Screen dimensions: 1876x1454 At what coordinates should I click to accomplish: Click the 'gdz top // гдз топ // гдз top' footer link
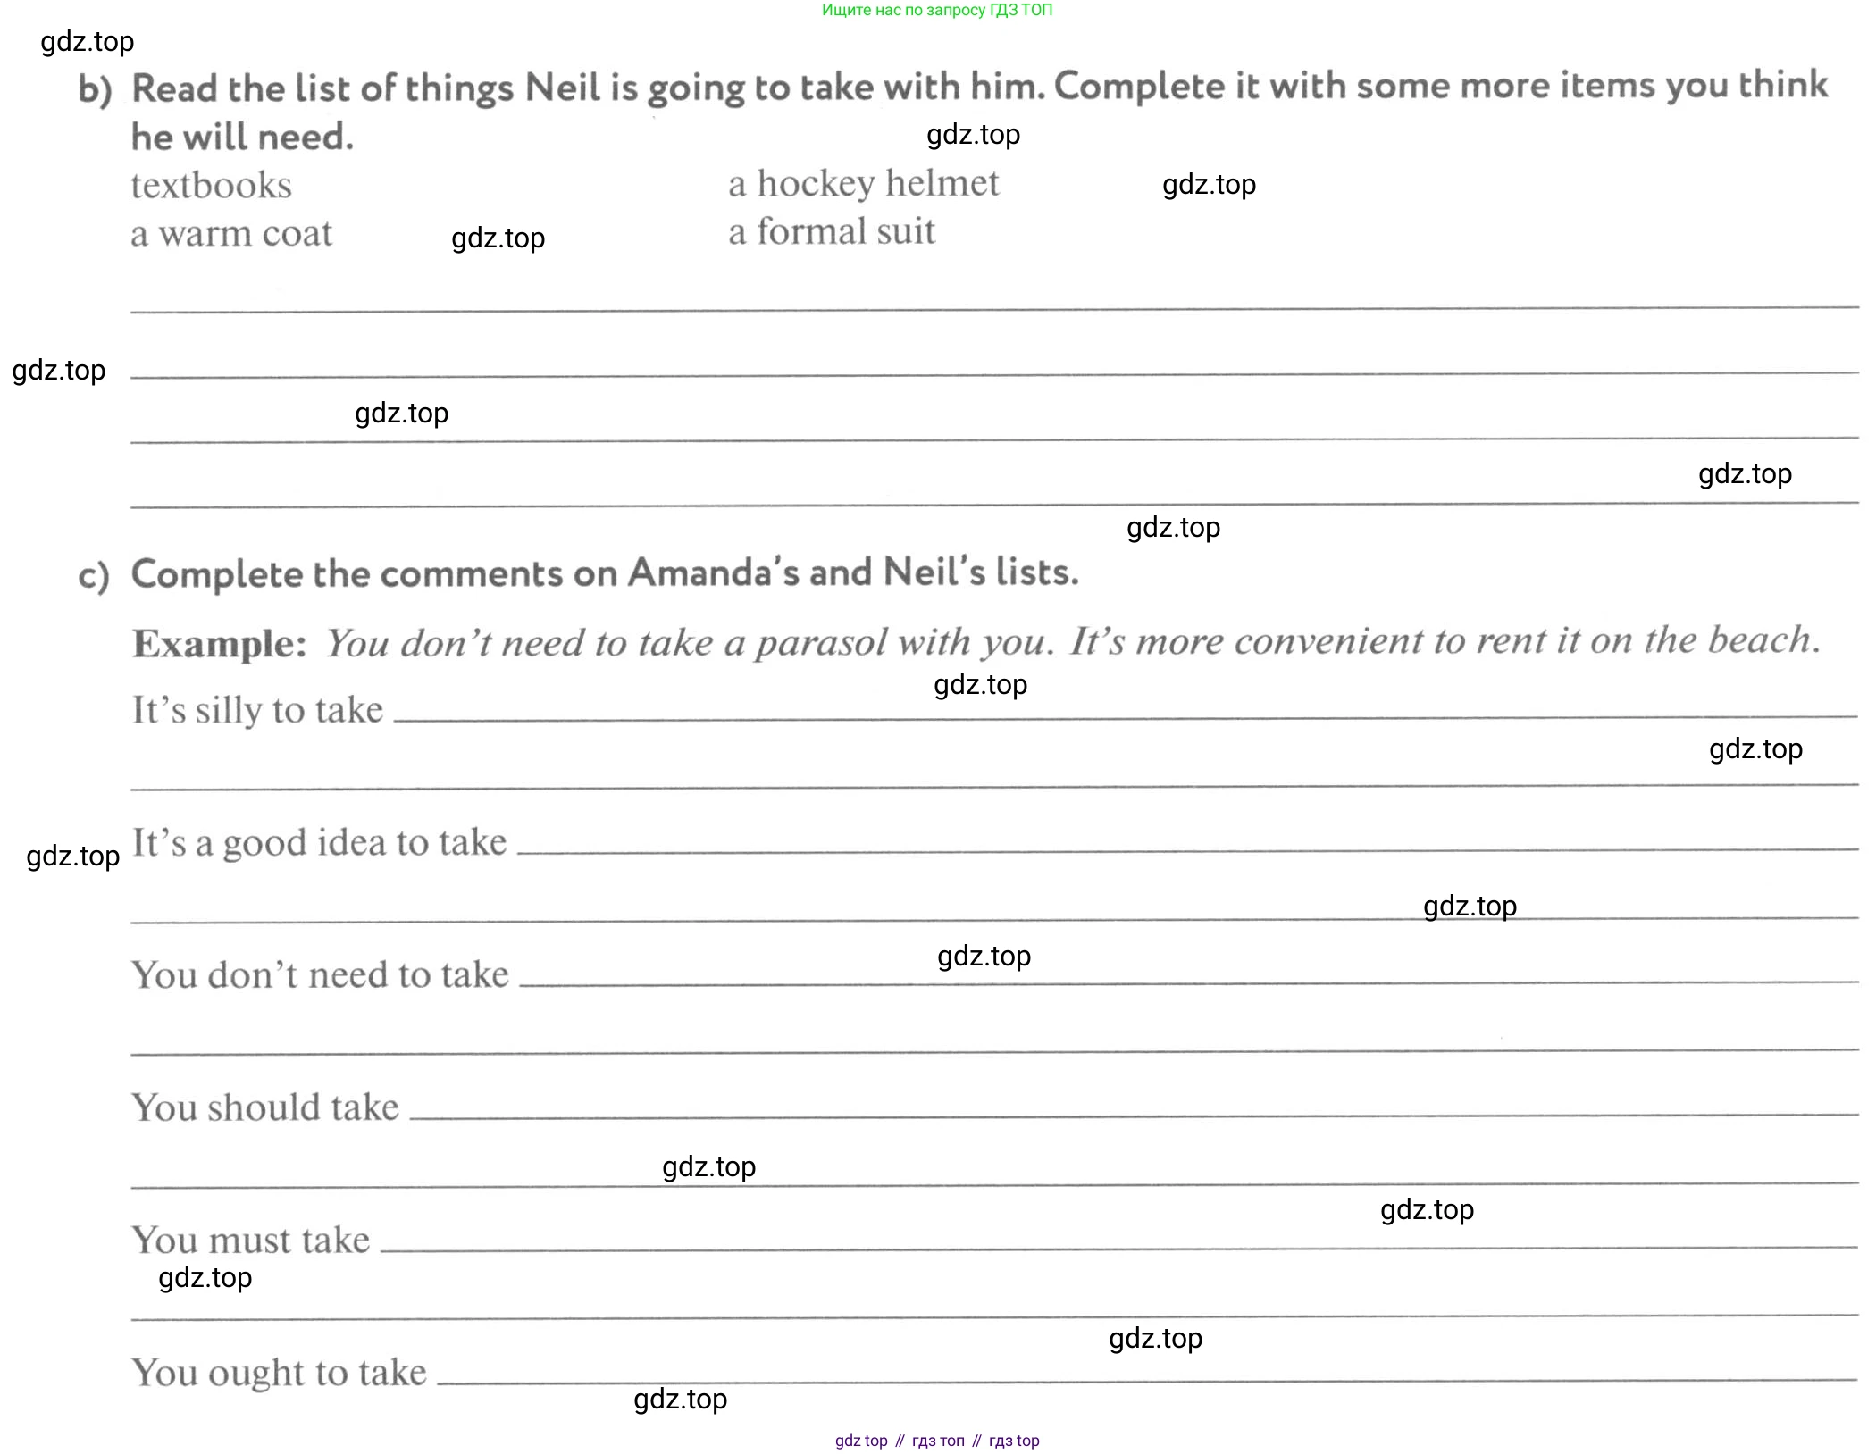point(937,1441)
